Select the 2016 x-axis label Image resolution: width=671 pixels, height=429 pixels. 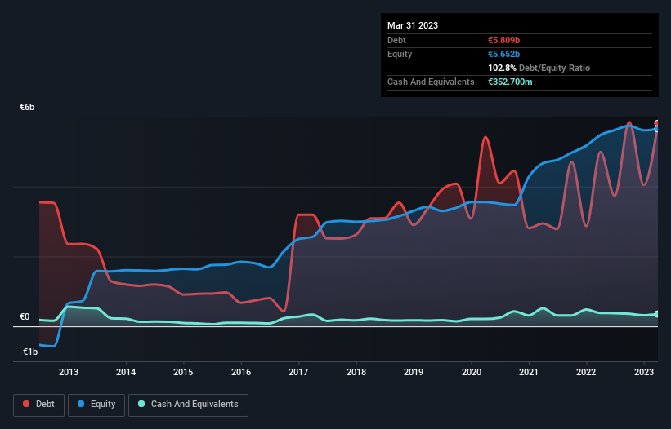(241, 372)
